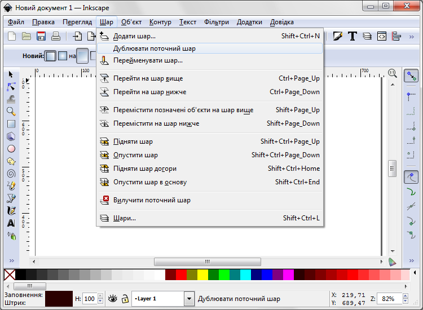Increase zoom with stepper up arrow

[405, 296]
